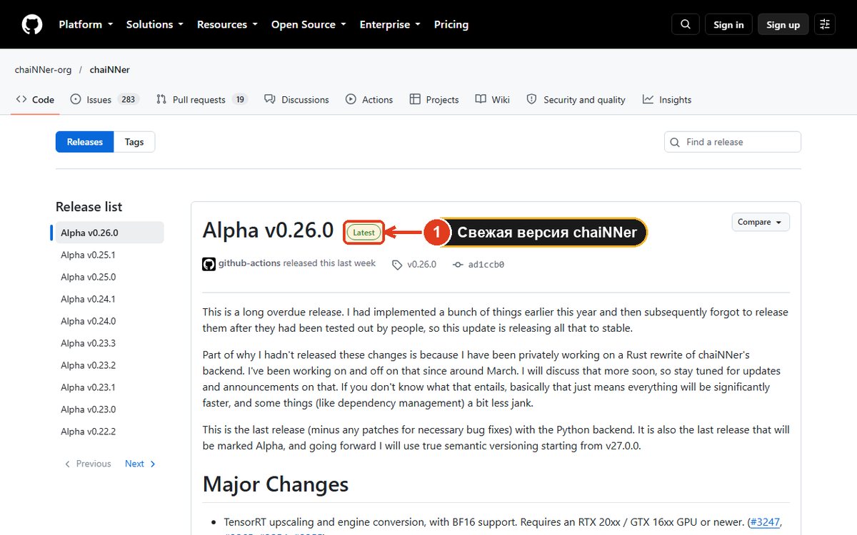The width and height of the screenshot is (857, 535).
Task: Click the Projects table icon
Action: 415,99
